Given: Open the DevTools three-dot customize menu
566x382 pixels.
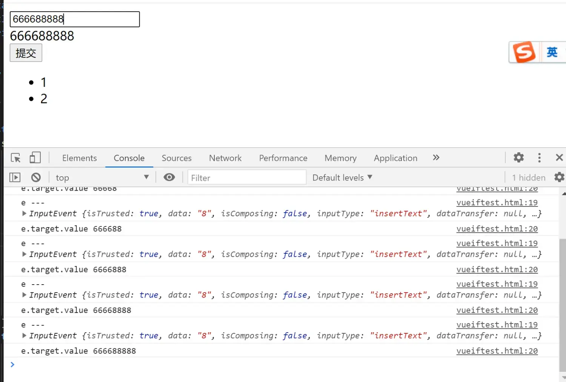Looking at the screenshot, I should (539, 157).
